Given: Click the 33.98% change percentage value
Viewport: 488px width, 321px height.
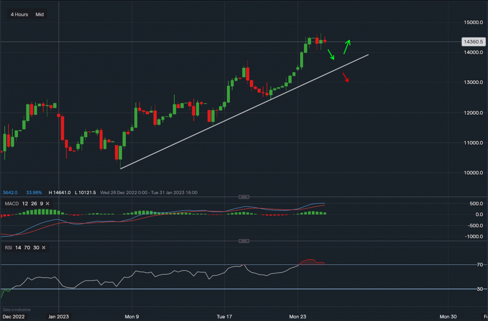Looking at the screenshot, I should pos(33,192).
